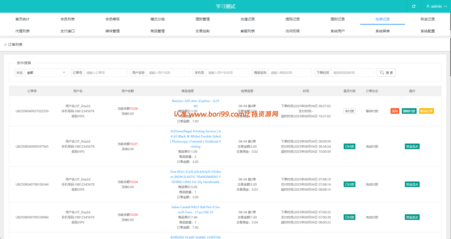Open the One ROLL elastic line product link
Viewport: 451px width, 239px height.
196,177
